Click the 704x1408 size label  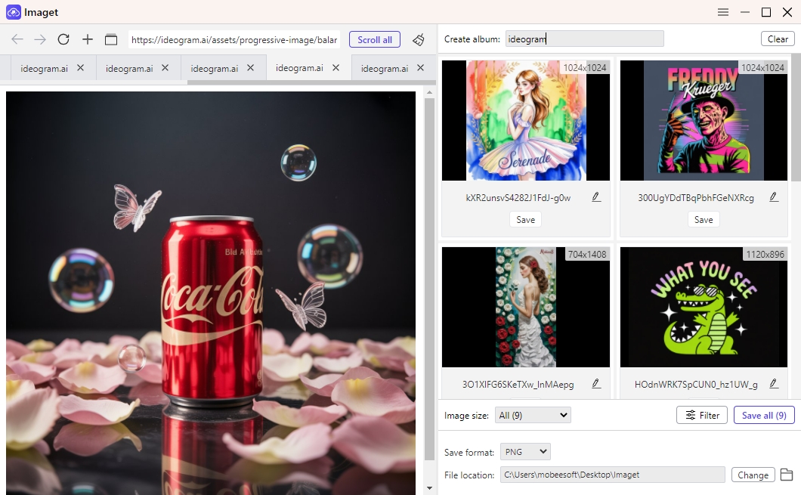(587, 254)
